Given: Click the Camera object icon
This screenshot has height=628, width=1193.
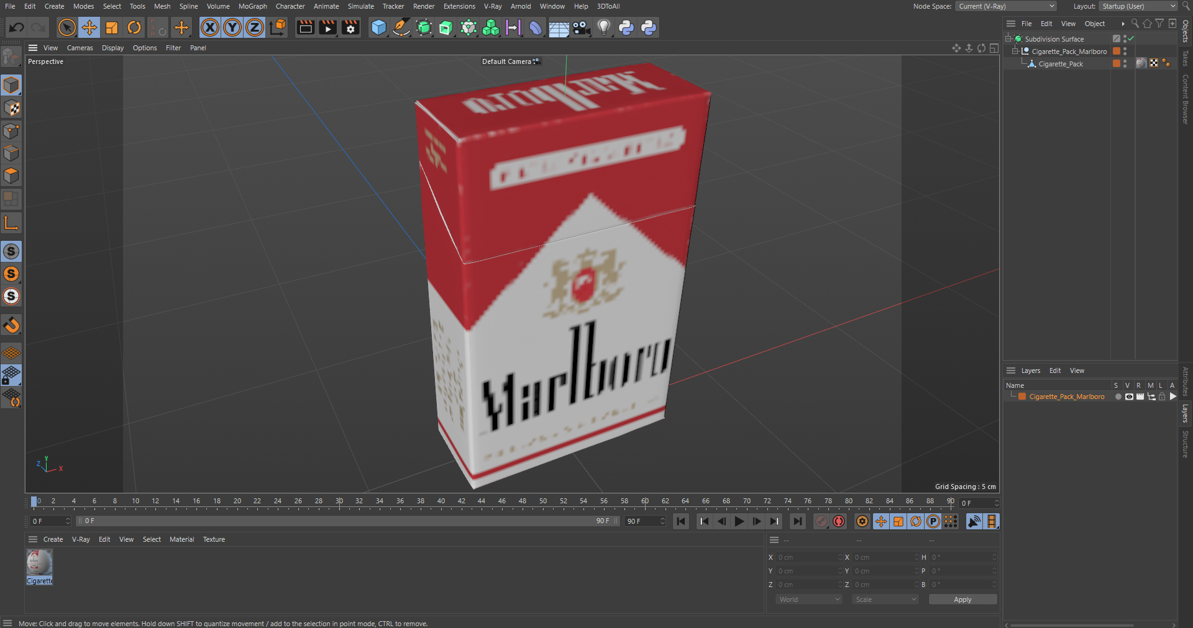Looking at the screenshot, I should pyautogui.click(x=581, y=27).
